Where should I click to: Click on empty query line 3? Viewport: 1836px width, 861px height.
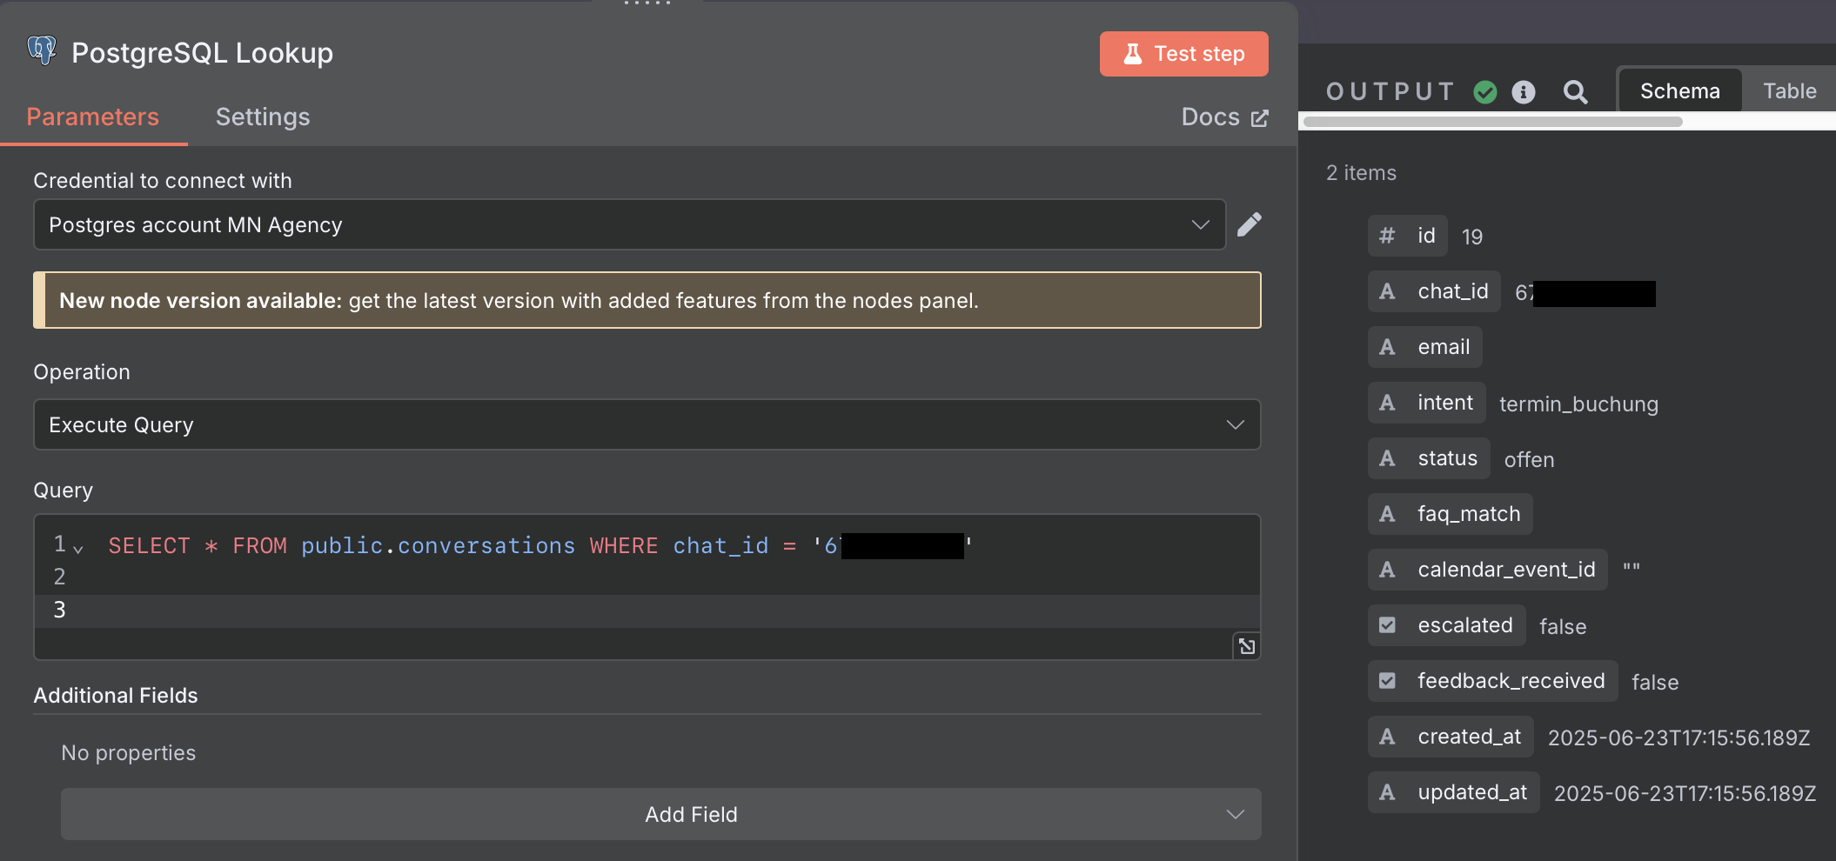[x=647, y=611]
